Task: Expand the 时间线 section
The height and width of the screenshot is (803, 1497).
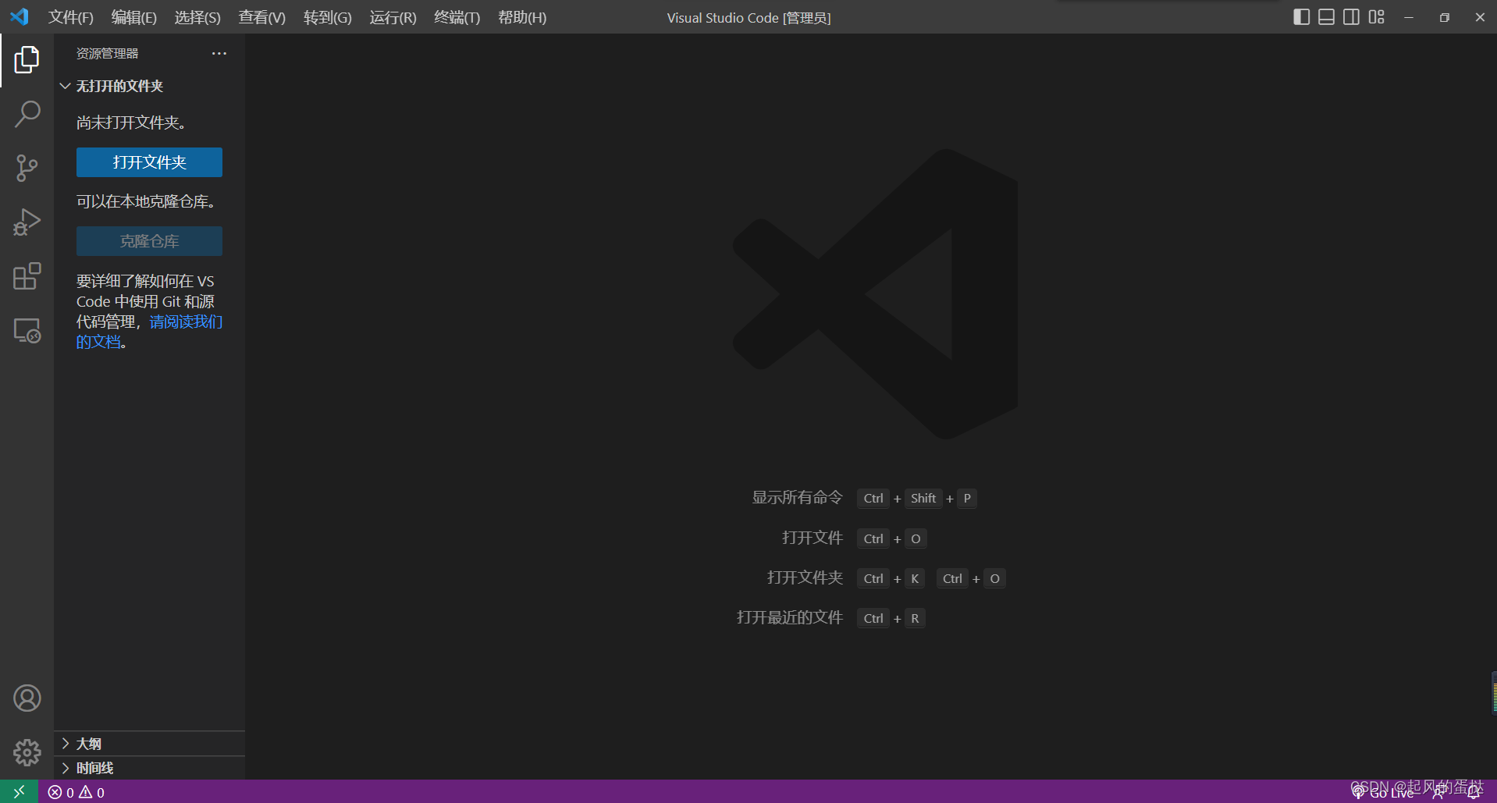Action: point(149,768)
